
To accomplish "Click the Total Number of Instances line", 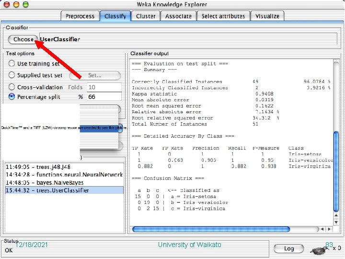I will 195,124.
